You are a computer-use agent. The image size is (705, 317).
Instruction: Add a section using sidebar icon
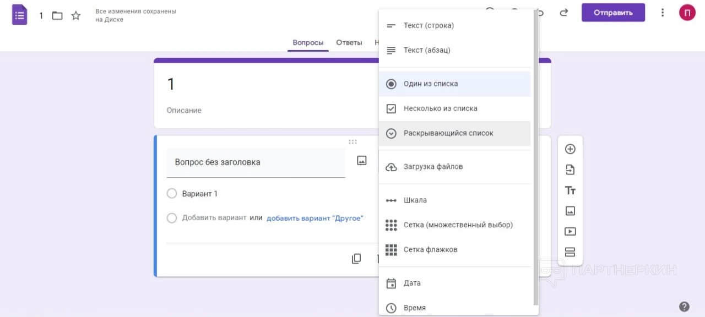tap(570, 253)
